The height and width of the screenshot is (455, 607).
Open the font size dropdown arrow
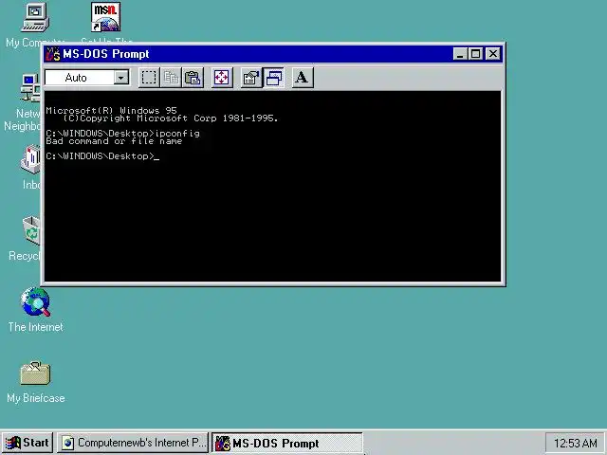(121, 78)
